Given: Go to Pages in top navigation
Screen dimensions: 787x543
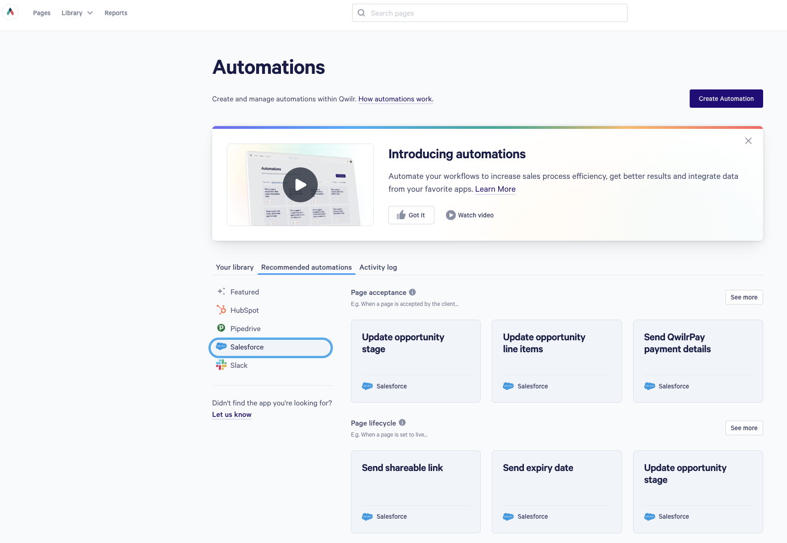Looking at the screenshot, I should pos(42,13).
